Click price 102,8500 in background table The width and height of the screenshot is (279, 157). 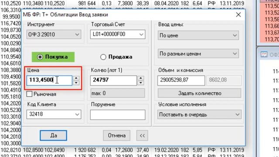[x=33, y=150]
